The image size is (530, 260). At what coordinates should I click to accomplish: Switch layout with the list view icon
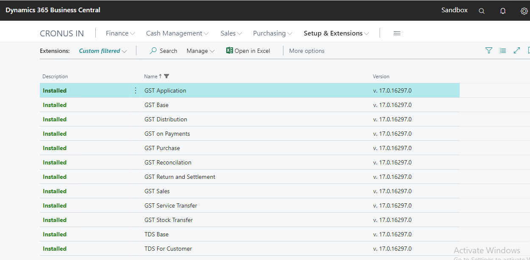coord(503,51)
